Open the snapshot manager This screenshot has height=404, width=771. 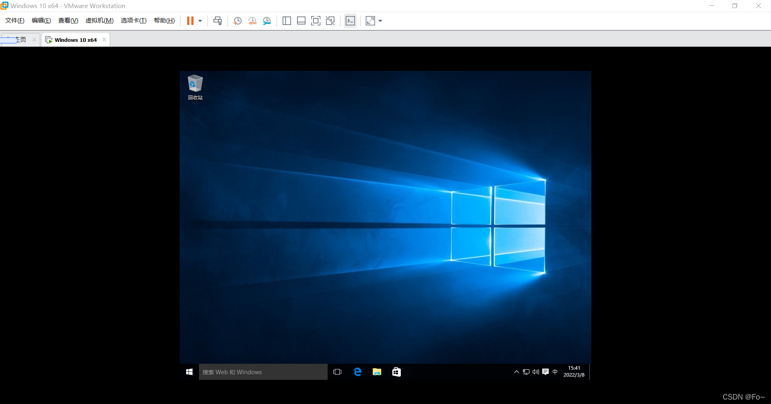pos(267,21)
